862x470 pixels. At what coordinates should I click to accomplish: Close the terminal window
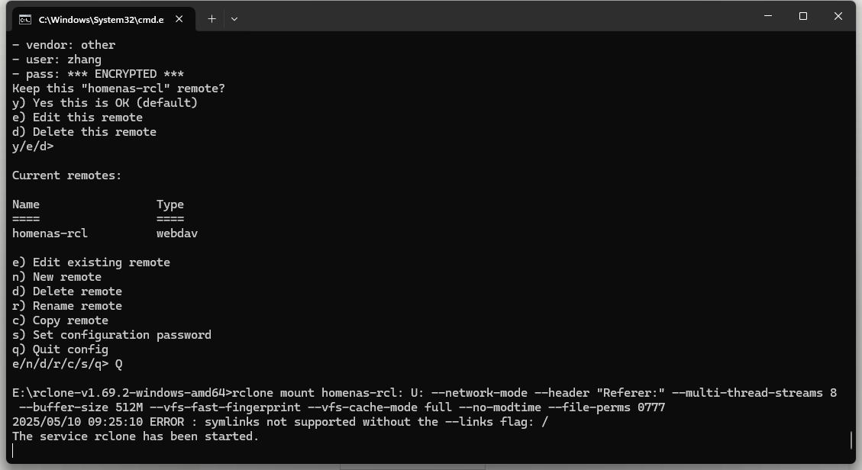coord(838,16)
